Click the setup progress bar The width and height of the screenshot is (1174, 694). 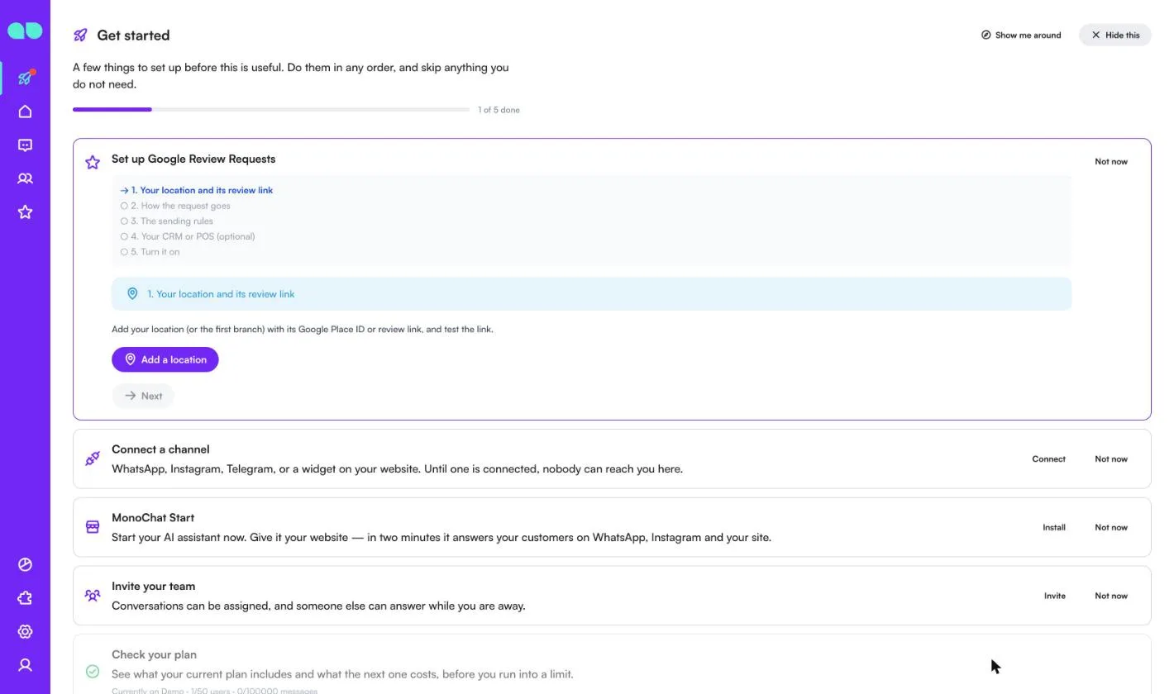click(x=271, y=109)
